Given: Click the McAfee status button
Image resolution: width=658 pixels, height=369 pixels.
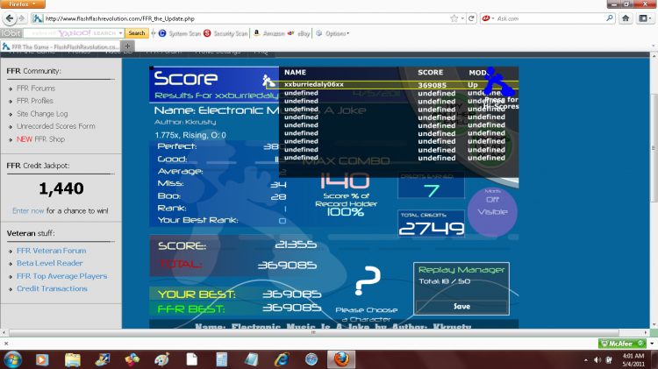Looking at the screenshot, I should [x=622, y=344].
